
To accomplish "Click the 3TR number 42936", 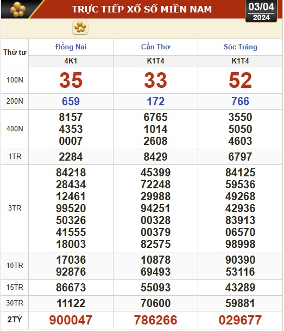I will click(240, 208).
